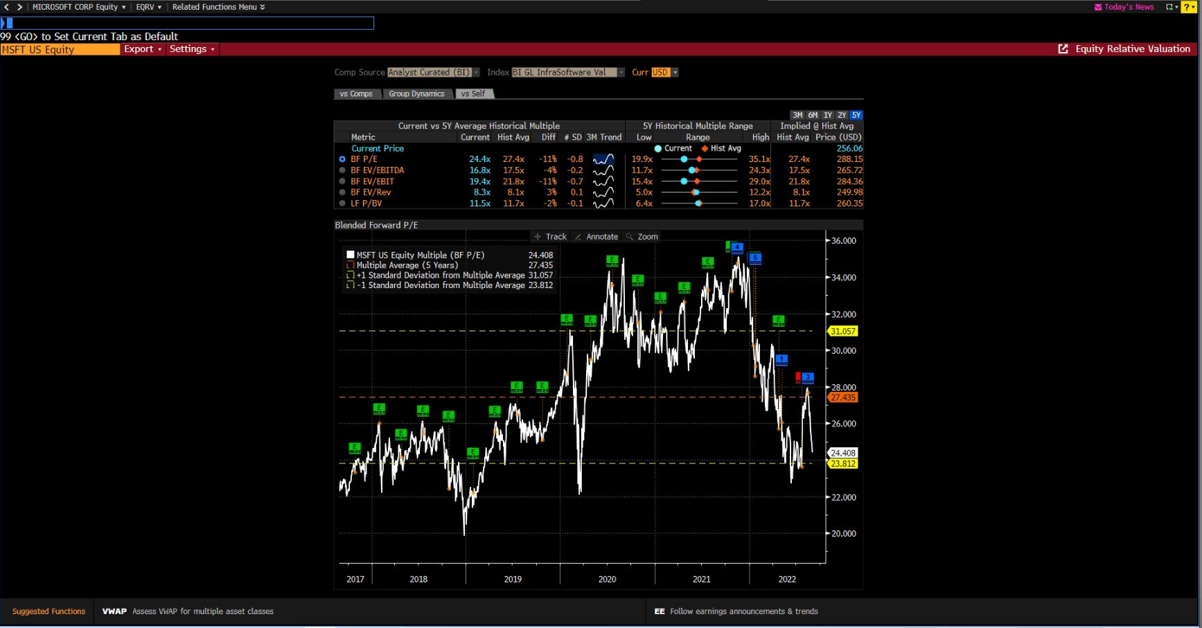1202x628 pixels.
Task: Open blue event marker number 4
Action: point(737,247)
